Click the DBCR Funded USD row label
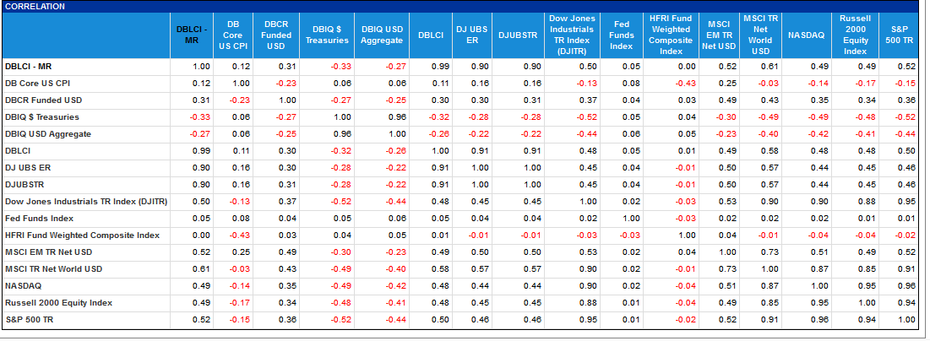 click(43, 100)
